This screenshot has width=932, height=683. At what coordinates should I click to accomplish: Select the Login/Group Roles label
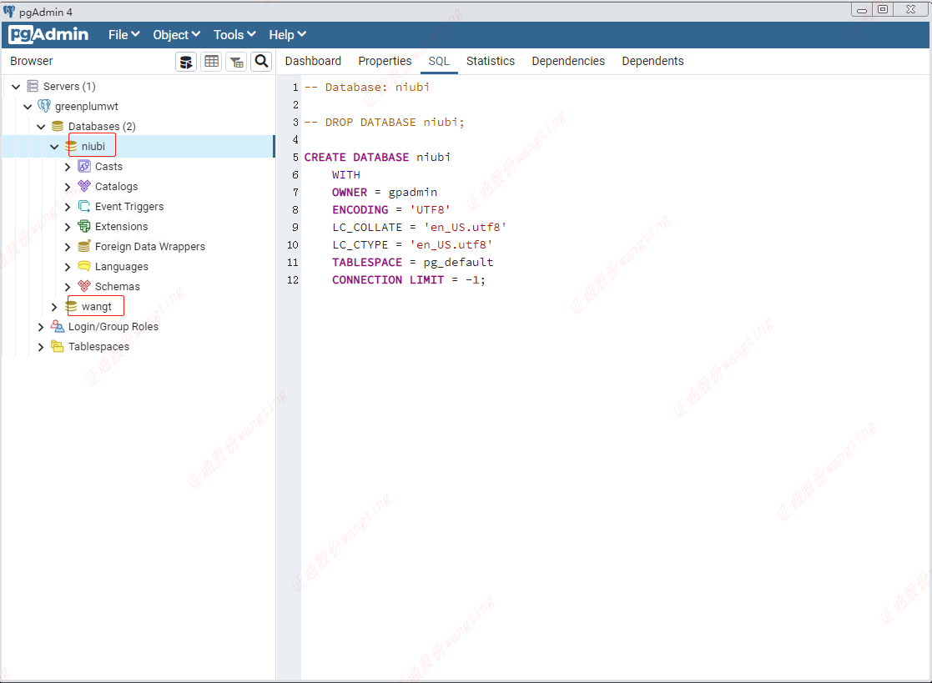click(113, 327)
